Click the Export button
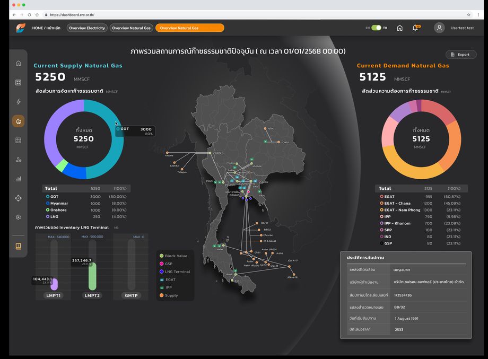Viewport: 488px width, 359px height. tap(461, 55)
